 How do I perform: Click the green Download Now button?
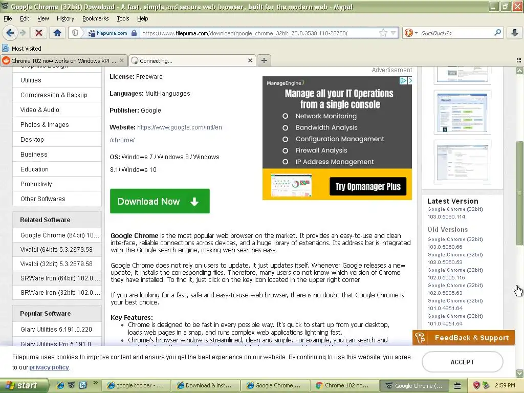[x=160, y=201]
